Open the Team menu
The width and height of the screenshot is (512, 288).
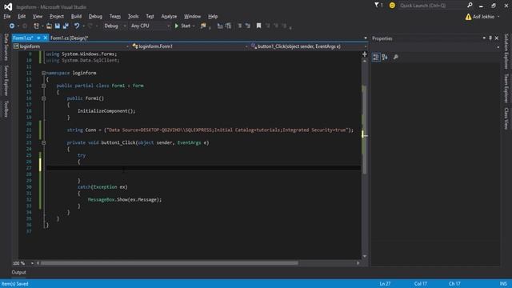pos(115,16)
